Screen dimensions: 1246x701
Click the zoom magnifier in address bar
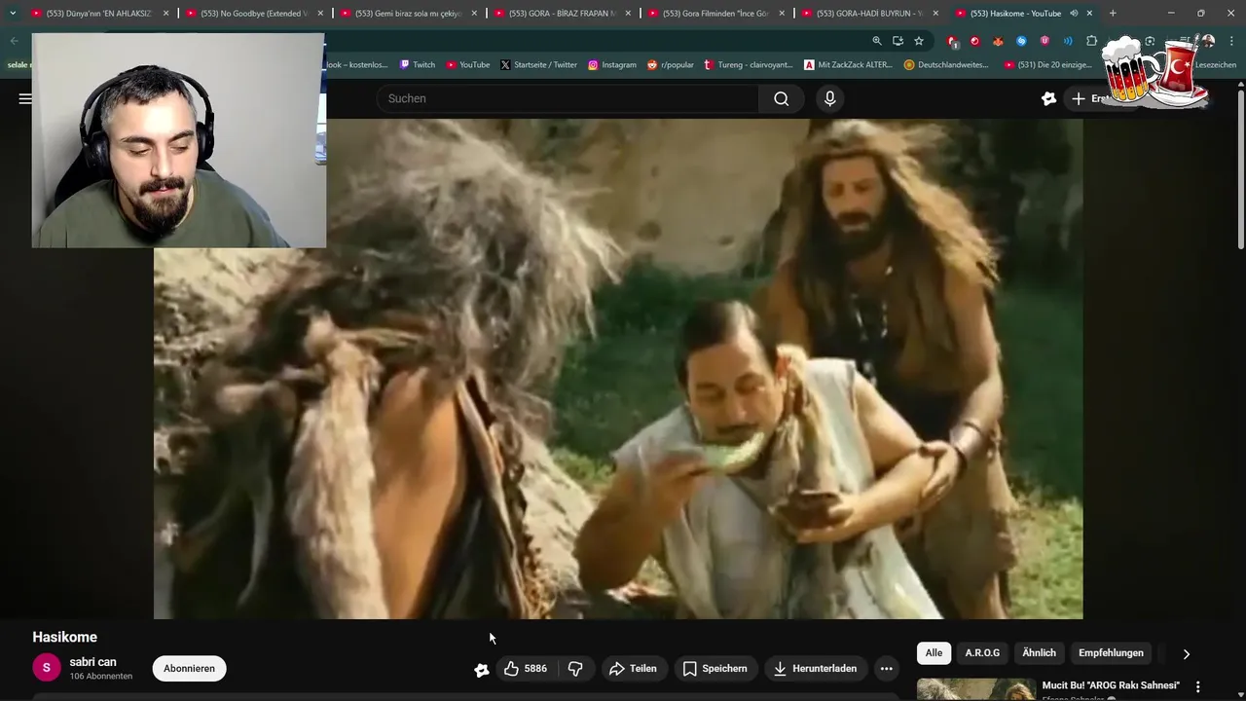point(877,41)
